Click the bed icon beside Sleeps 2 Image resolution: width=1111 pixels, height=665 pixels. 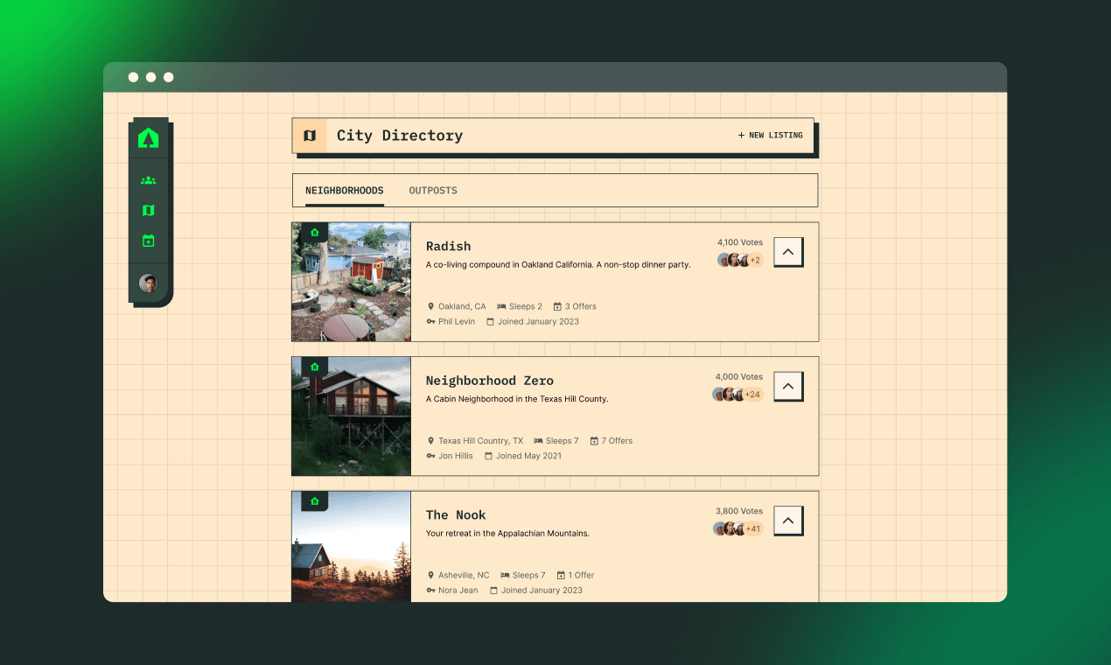502,306
